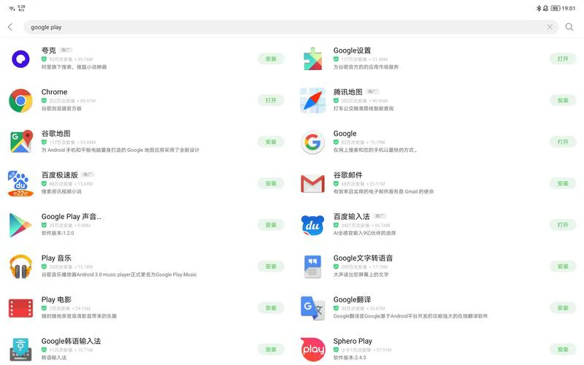Image resolution: width=584 pixels, height=365 pixels.
Task: Install Google翻译
Action: point(563,308)
